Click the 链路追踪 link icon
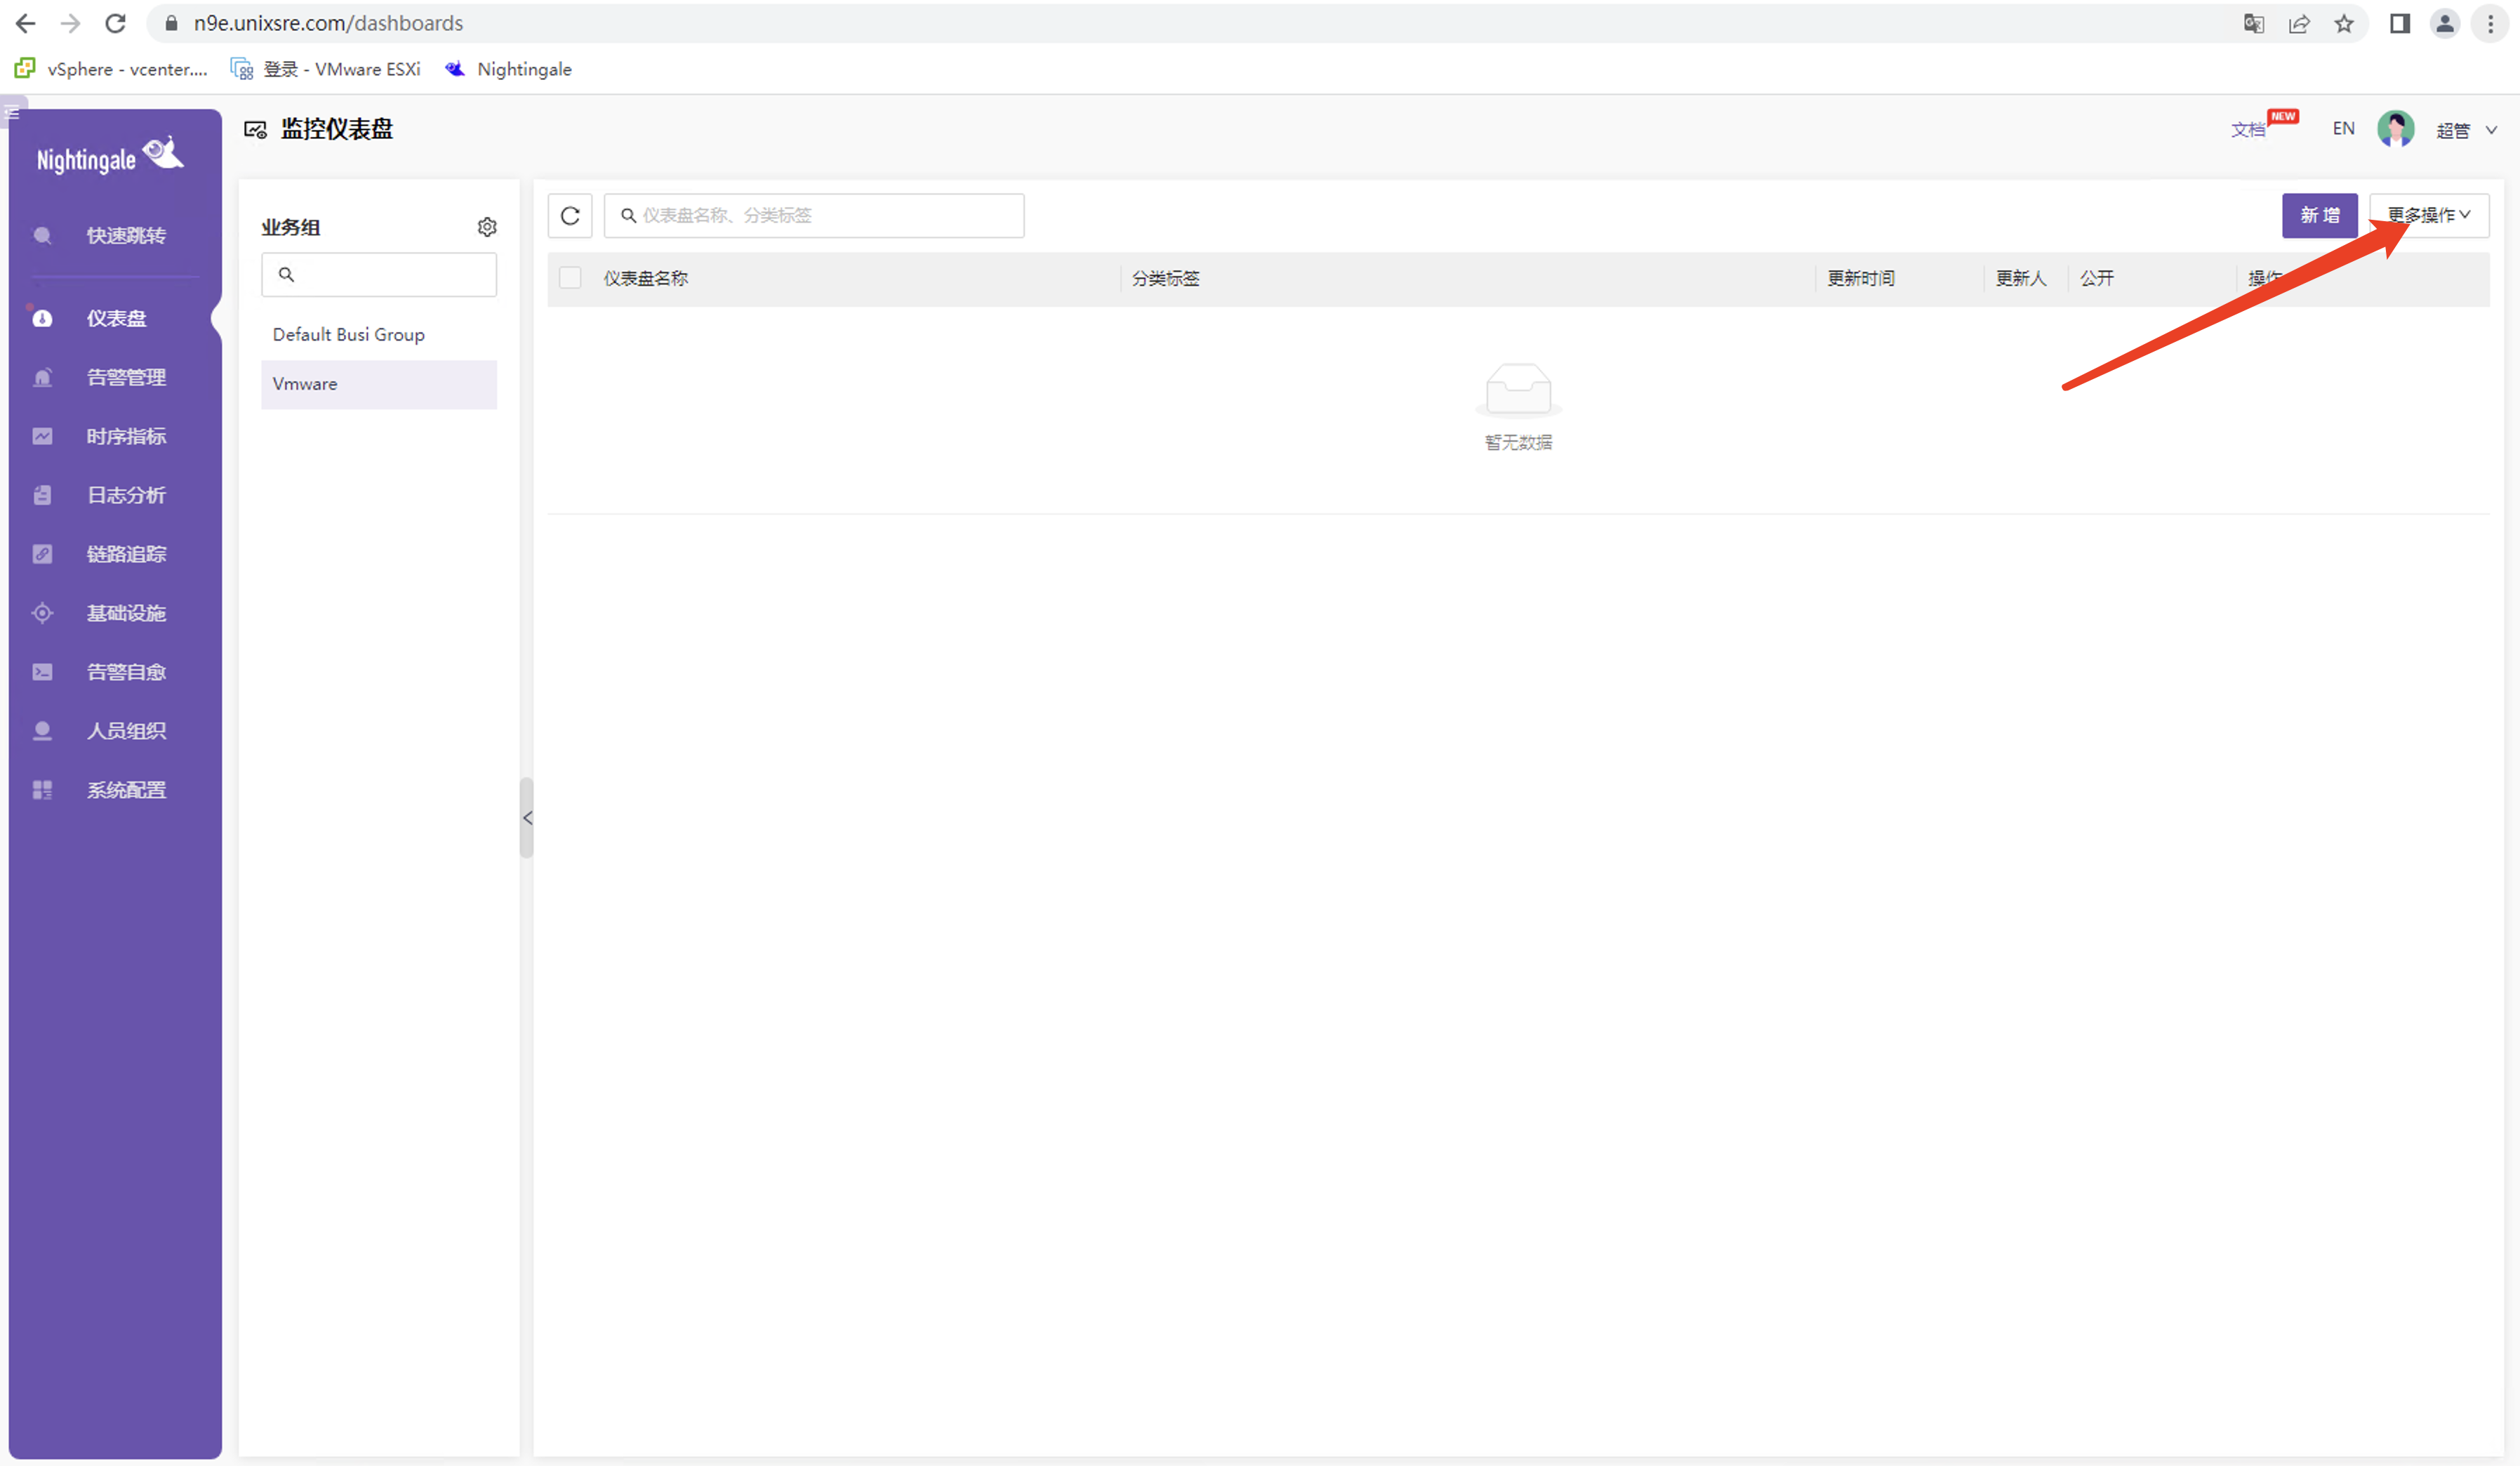This screenshot has height=1466, width=2520. tap(42, 554)
